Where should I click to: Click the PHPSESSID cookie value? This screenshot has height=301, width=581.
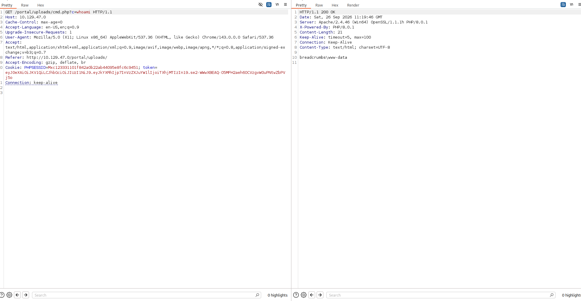click(93, 68)
